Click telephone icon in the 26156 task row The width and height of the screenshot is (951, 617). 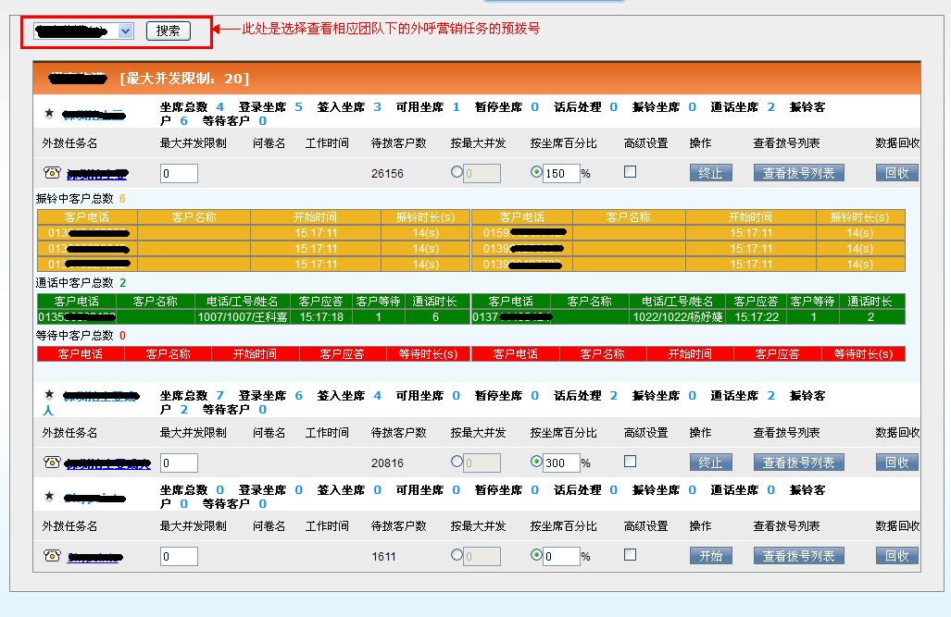(x=52, y=173)
